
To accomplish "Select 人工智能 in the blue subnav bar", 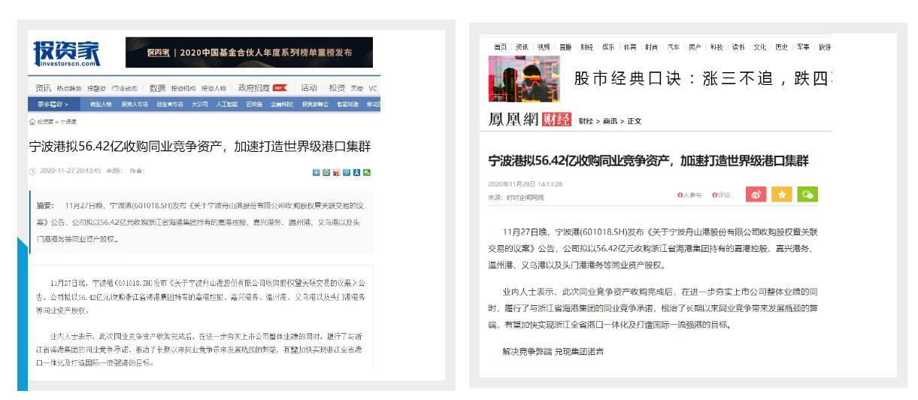I will [226, 104].
